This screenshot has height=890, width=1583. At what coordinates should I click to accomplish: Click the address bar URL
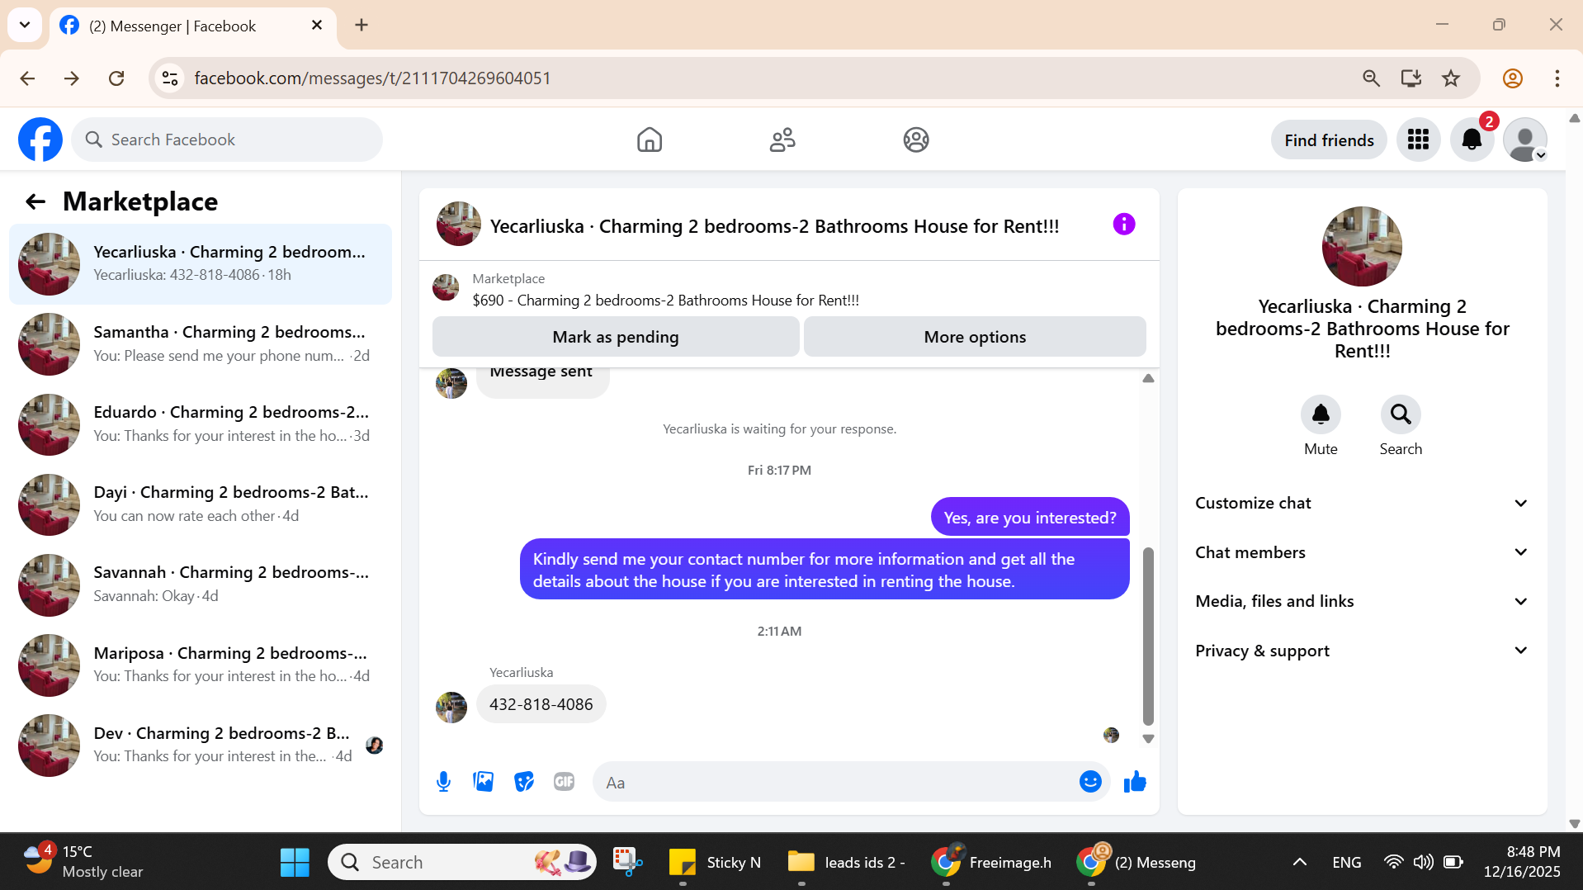(373, 78)
